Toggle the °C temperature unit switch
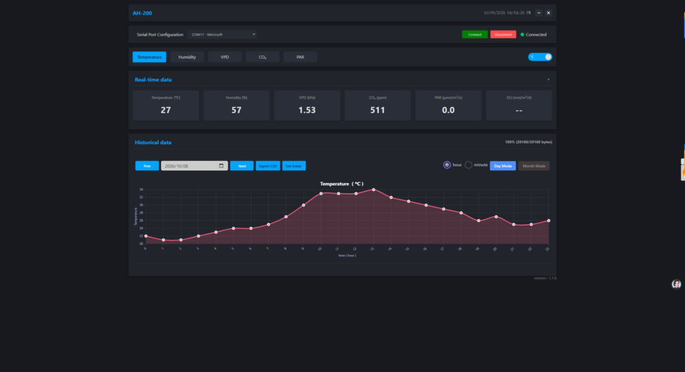Image resolution: width=685 pixels, height=372 pixels. pos(540,57)
